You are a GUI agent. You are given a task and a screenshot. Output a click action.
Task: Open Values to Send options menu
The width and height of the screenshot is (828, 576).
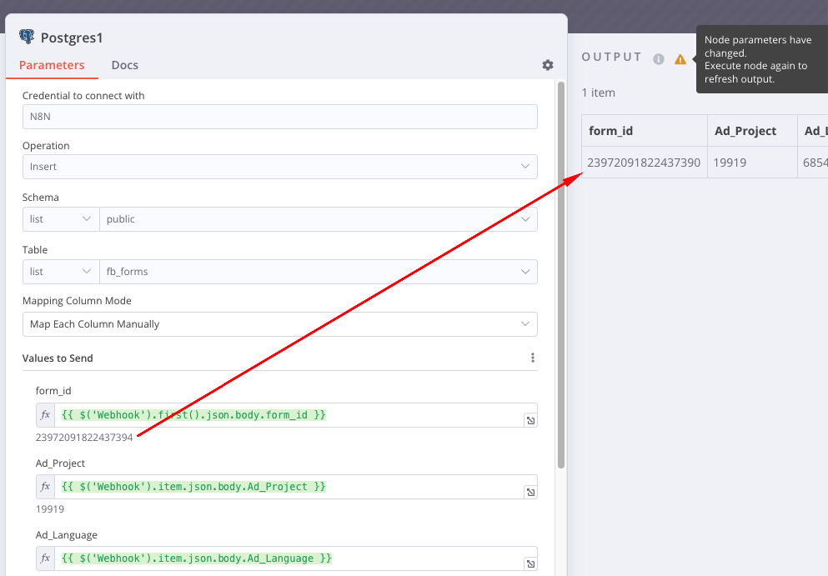coord(532,358)
